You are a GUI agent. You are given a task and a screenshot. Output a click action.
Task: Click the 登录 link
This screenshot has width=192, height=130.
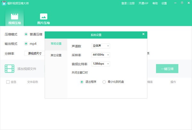(x=124, y=4)
